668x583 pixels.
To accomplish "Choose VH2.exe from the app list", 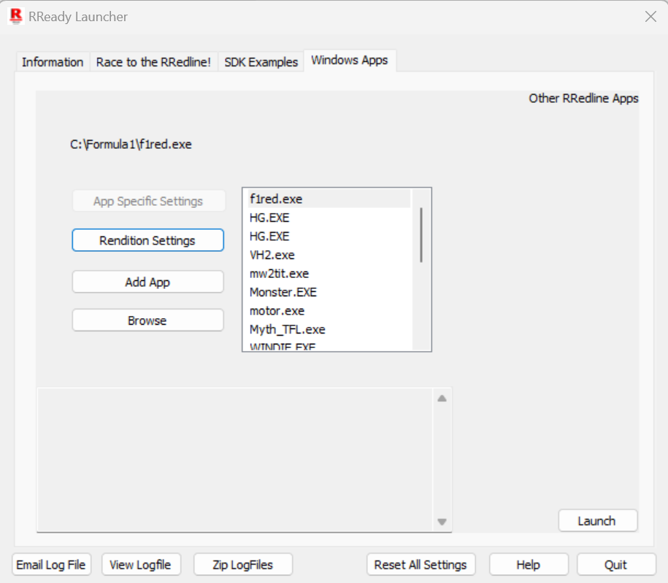I will [x=329, y=255].
